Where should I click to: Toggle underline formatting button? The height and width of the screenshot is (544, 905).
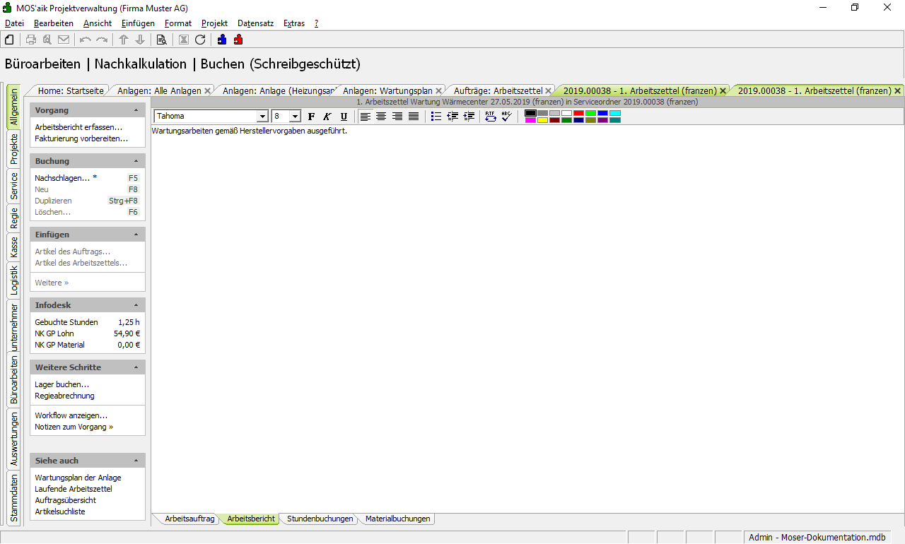pyautogui.click(x=344, y=117)
